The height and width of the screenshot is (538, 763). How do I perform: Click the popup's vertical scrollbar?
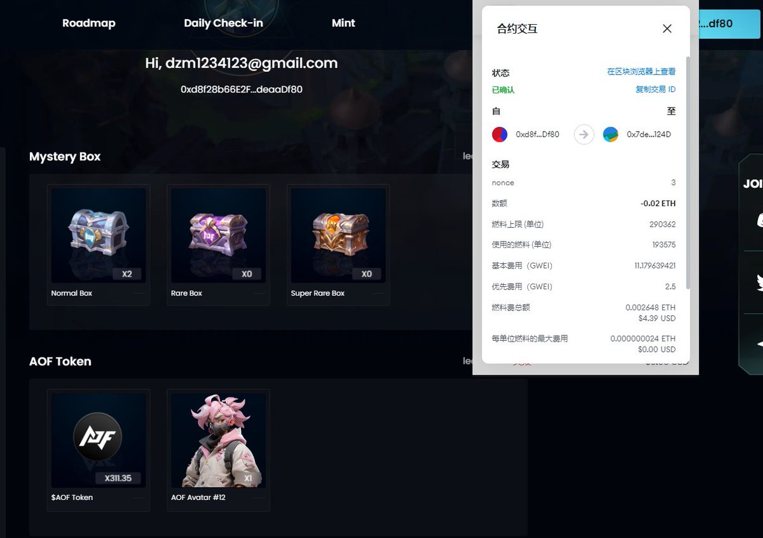[687, 173]
